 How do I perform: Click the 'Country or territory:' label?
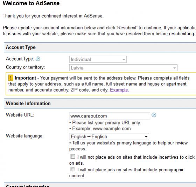pos(25,67)
